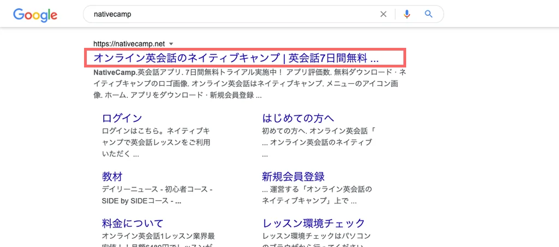Click the description under 新規会員登録
The width and height of the screenshot is (559, 247).
tap(317, 195)
